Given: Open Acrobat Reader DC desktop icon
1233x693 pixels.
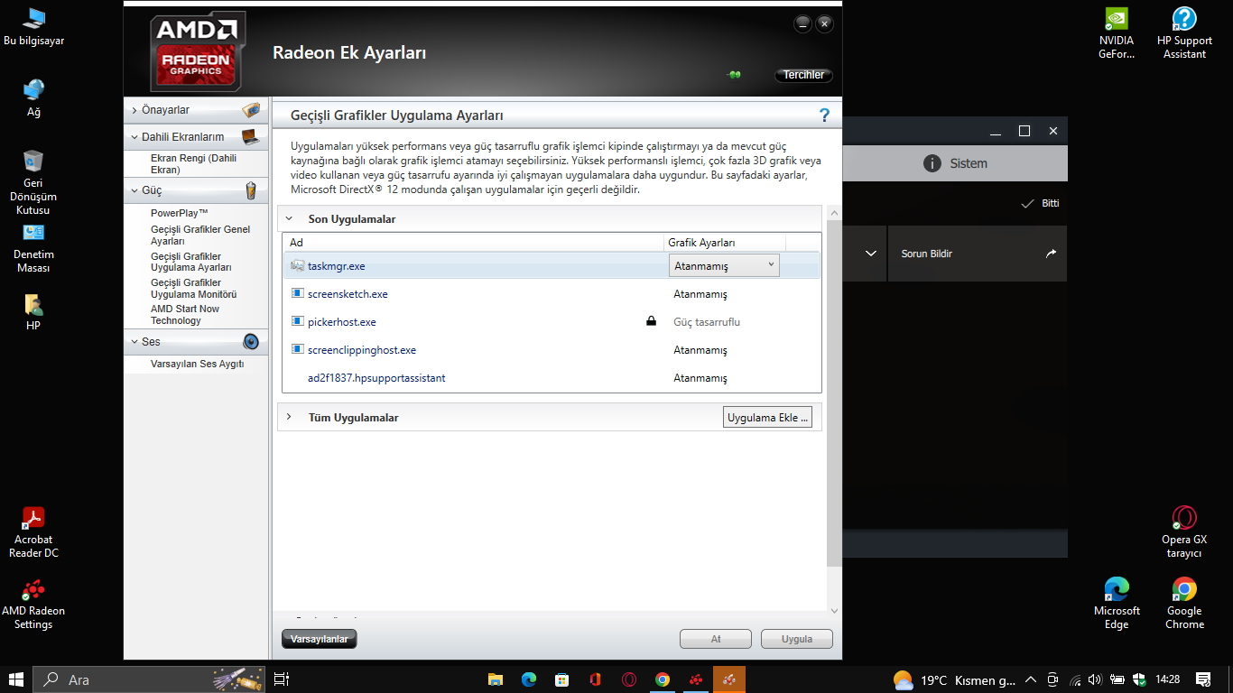Looking at the screenshot, I should [33, 532].
